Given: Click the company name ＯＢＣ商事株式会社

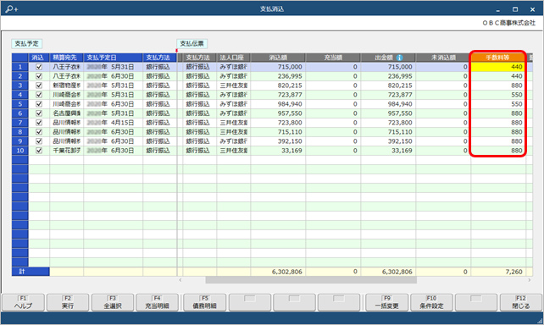Looking at the screenshot, I should click(x=508, y=23).
